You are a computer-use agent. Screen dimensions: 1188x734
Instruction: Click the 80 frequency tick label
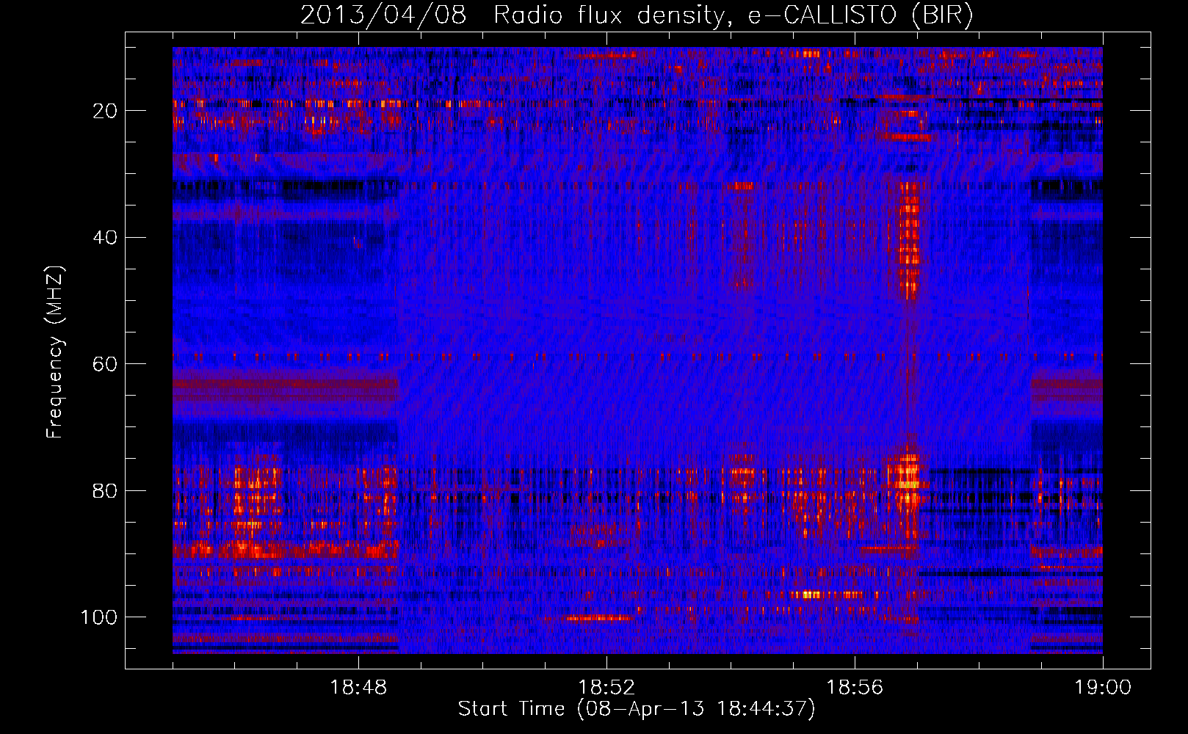click(106, 491)
